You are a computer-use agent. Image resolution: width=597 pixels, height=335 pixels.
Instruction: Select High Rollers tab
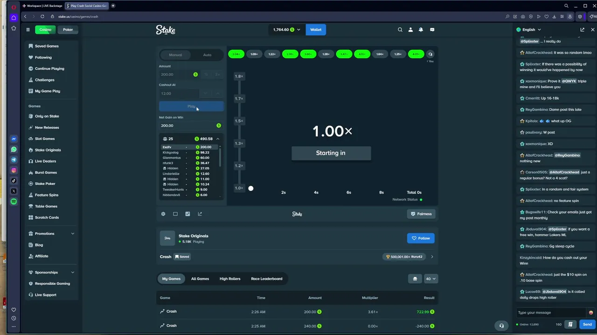[x=230, y=279]
